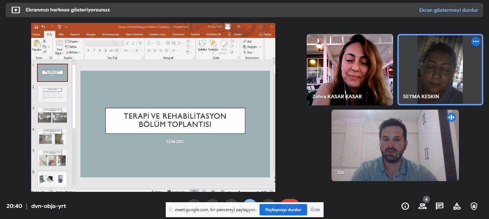
Task: Show the participants list icon
Action: click(422, 206)
